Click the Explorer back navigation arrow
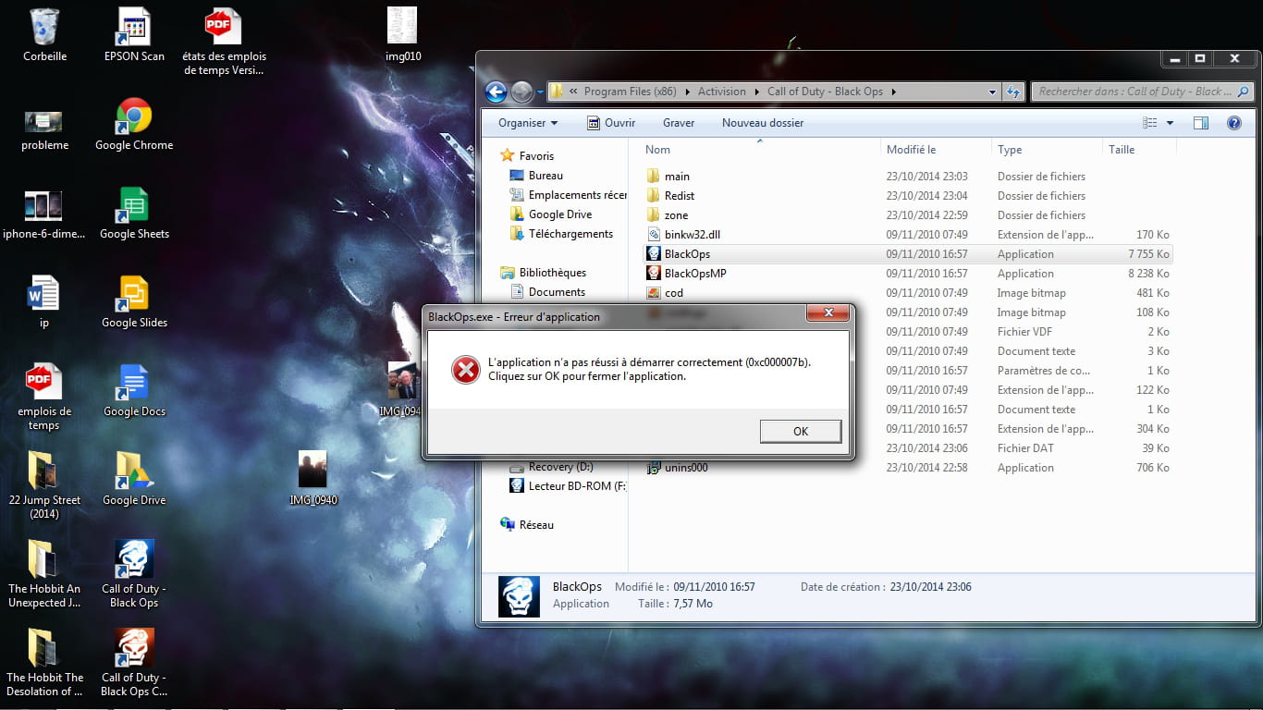 [x=497, y=92]
